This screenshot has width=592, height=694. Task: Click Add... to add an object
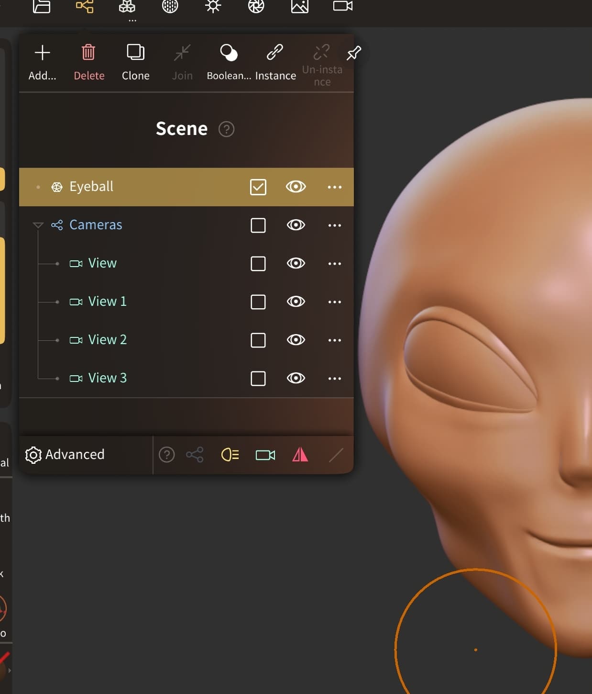(x=43, y=62)
